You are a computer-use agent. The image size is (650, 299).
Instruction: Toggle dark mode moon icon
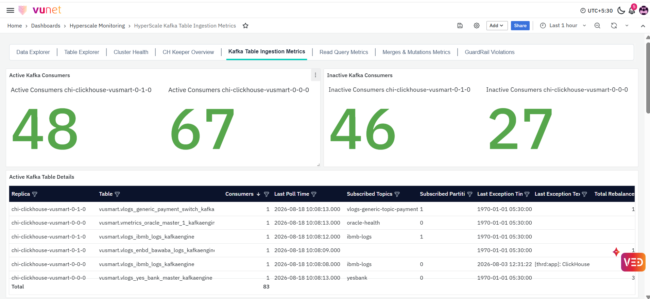point(621,10)
